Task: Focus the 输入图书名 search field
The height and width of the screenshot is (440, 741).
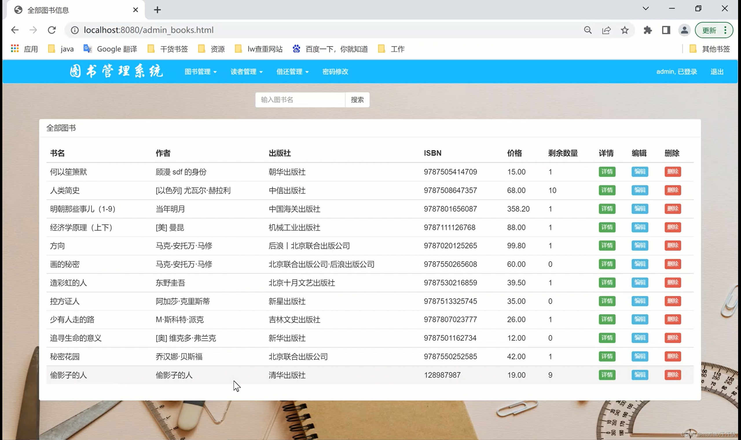Action: 300,100
